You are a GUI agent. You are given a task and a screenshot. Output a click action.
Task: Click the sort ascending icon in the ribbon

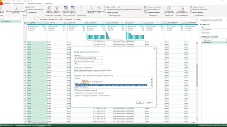[82, 7]
